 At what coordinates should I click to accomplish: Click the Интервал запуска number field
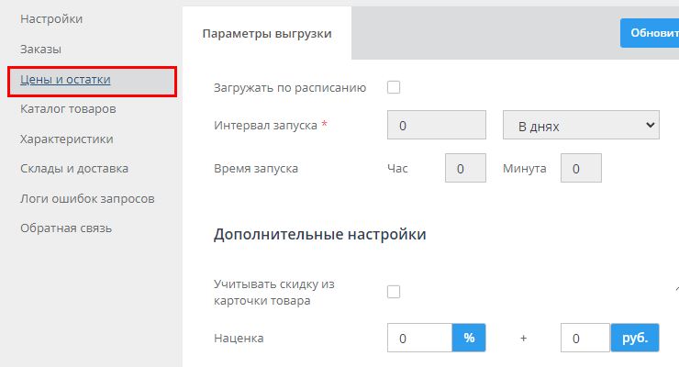(437, 125)
